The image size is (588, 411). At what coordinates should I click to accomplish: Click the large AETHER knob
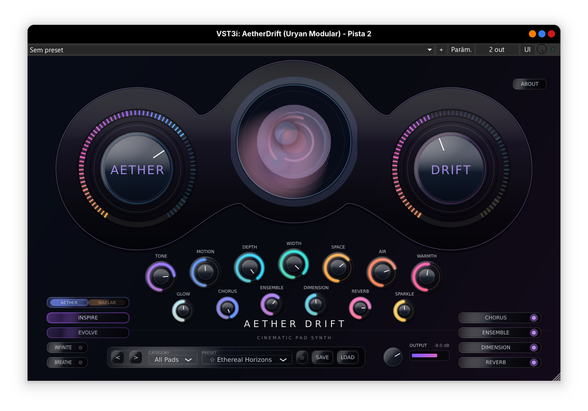click(x=136, y=169)
